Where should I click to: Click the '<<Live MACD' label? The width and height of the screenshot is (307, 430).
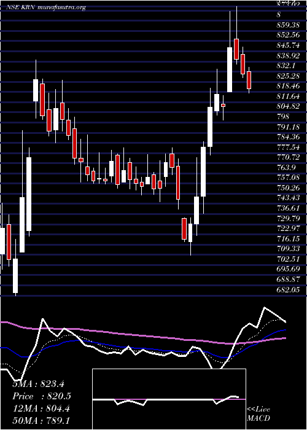click(258, 414)
